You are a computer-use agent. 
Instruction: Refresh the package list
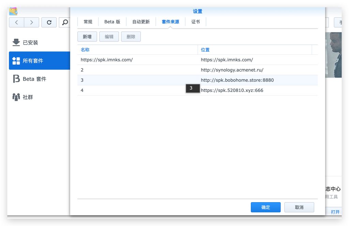tap(49, 22)
